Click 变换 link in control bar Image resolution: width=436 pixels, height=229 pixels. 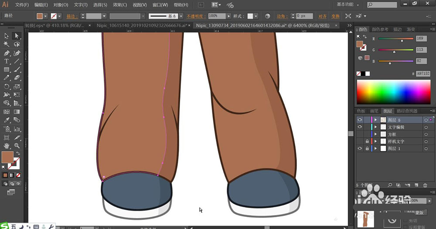coord(335,17)
